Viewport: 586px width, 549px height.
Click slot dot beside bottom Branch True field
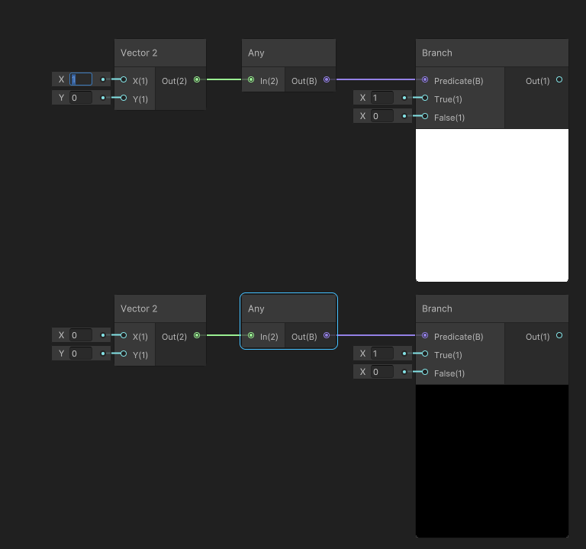pyautogui.click(x=404, y=354)
